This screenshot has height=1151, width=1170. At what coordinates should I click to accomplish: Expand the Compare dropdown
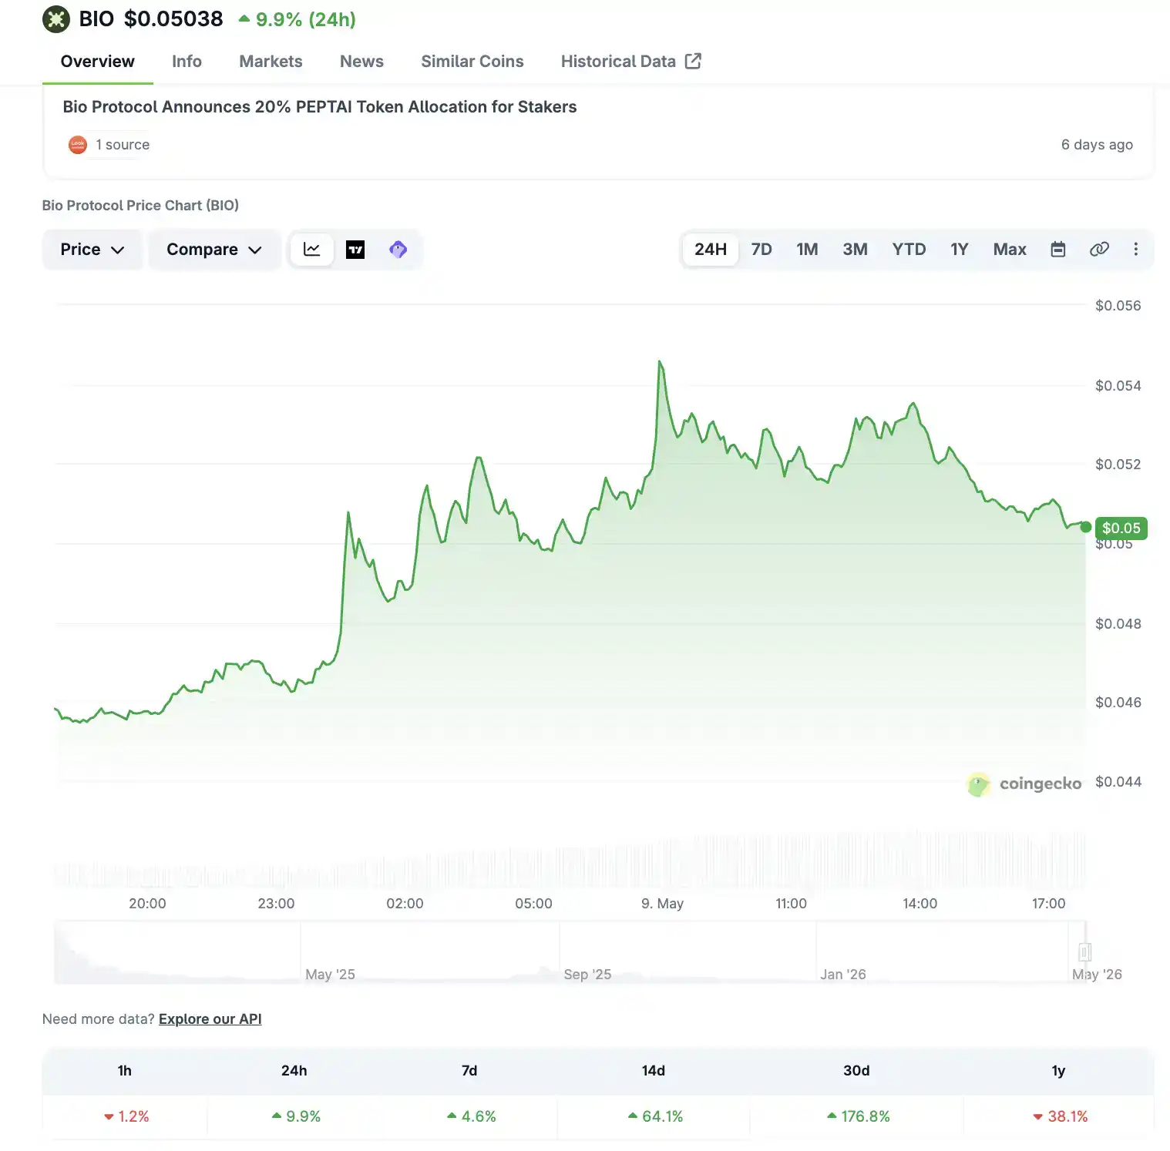(214, 250)
